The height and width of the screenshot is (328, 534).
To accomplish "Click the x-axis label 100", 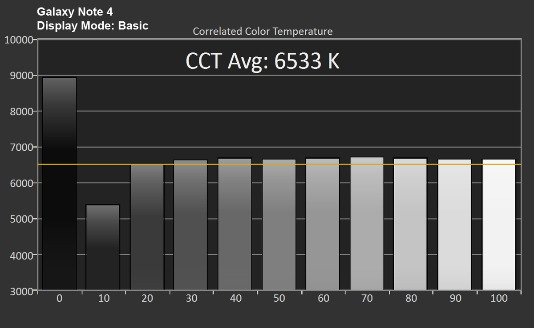I will click(499, 299).
